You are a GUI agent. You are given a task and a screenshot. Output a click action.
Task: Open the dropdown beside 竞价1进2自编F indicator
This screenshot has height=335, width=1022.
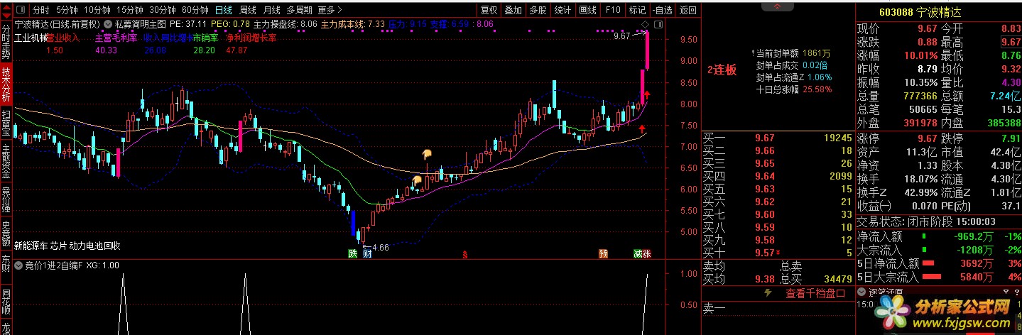(x=18, y=265)
